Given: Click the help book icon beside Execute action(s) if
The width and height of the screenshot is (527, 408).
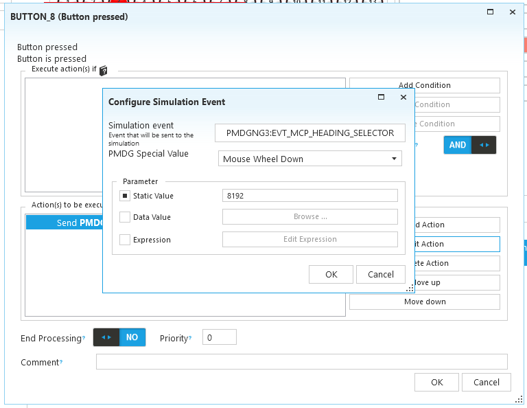Looking at the screenshot, I should coord(104,70).
